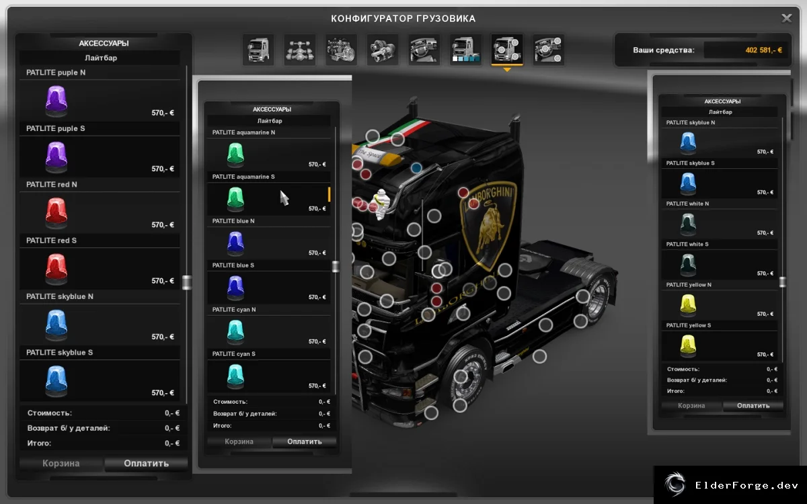Click the 'PATLITE white S' entry label
The image size is (807, 504).
(687, 245)
